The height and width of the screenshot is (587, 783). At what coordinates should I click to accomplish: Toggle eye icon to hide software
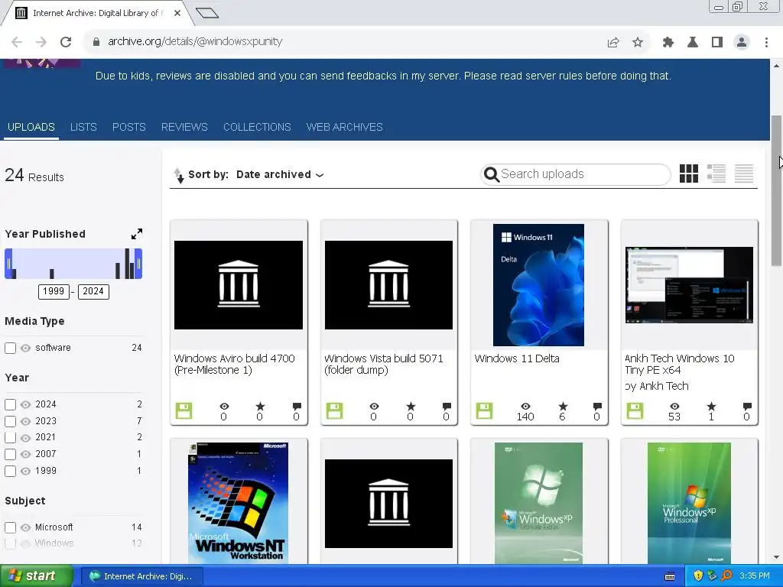tap(25, 348)
